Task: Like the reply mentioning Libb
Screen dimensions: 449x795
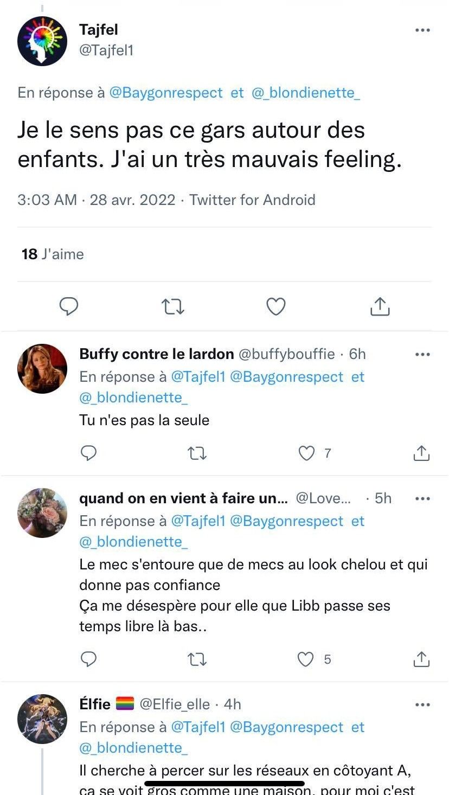Action: click(306, 659)
